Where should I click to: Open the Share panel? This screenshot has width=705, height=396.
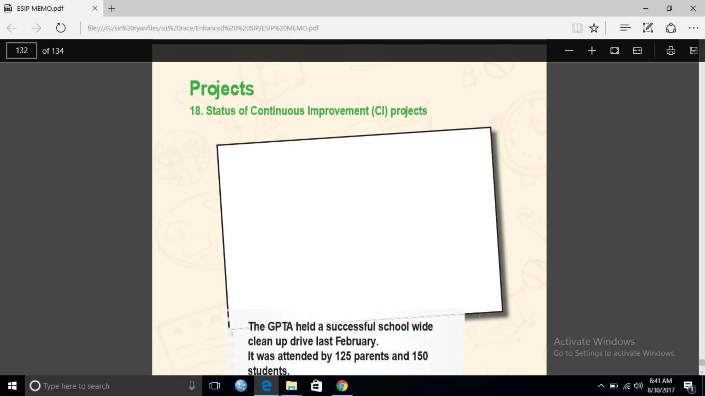[x=671, y=28]
